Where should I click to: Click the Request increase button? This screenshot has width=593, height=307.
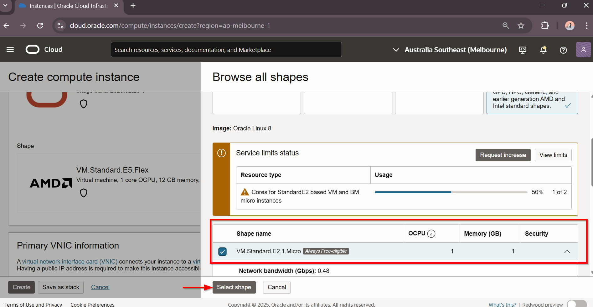coord(503,155)
